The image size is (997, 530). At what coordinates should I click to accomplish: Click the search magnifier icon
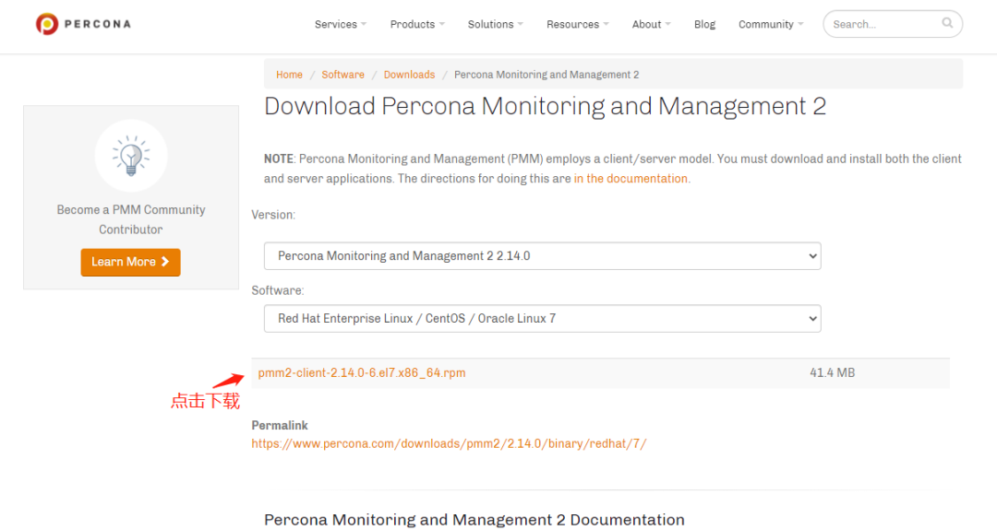(947, 23)
